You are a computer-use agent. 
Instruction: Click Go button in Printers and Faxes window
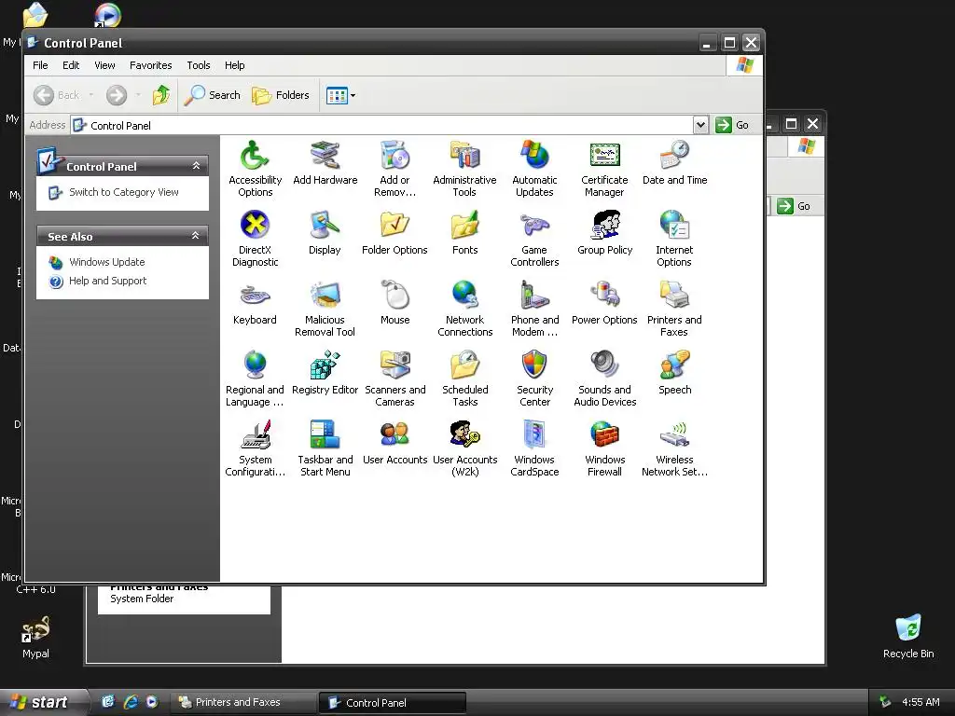[x=795, y=206]
